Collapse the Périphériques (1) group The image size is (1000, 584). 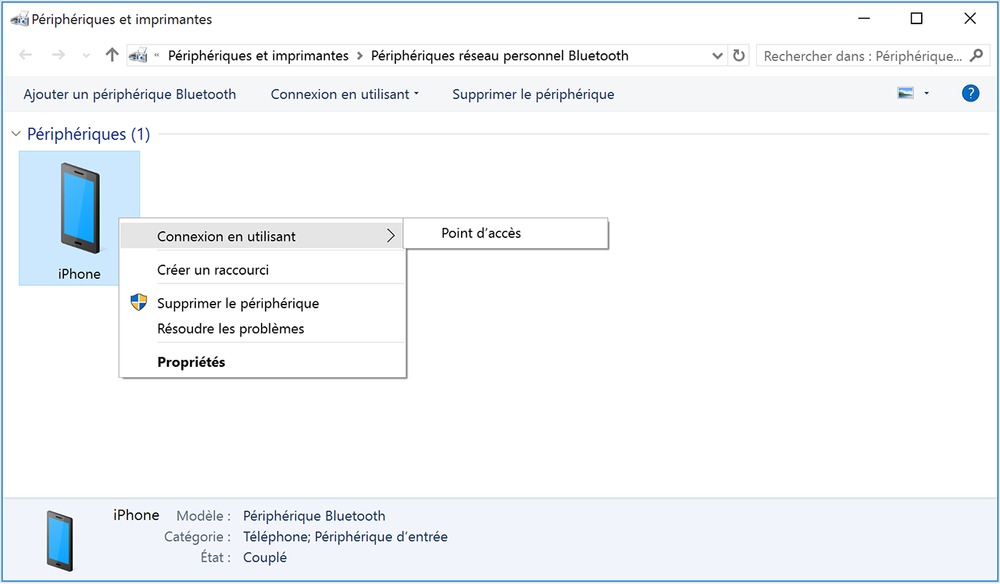(x=16, y=134)
